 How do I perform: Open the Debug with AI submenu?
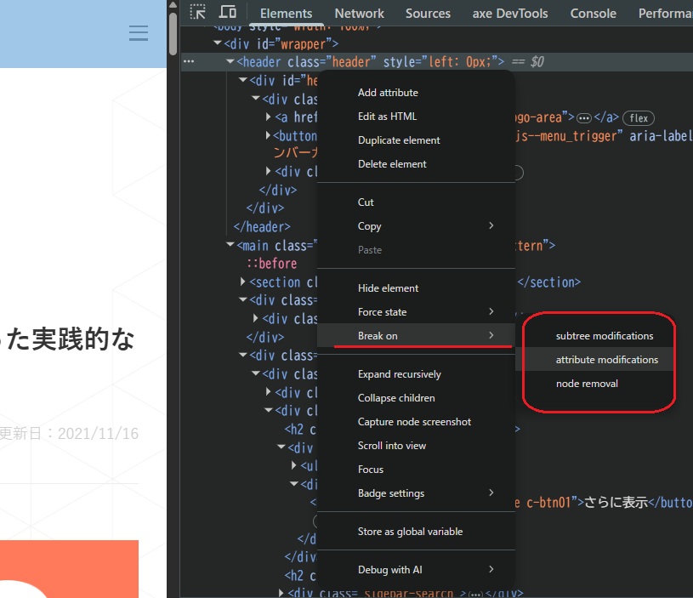coord(416,570)
